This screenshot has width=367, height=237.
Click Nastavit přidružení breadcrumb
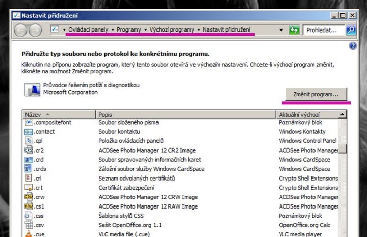pyautogui.click(x=226, y=29)
